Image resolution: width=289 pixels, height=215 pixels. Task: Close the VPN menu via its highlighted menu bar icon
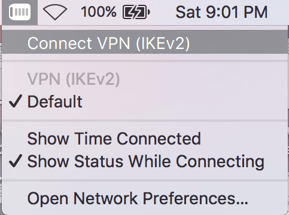click(x=20, y=12)
